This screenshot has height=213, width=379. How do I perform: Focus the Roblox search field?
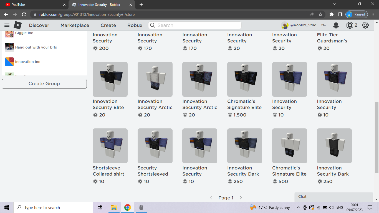[x=195, y=25]
